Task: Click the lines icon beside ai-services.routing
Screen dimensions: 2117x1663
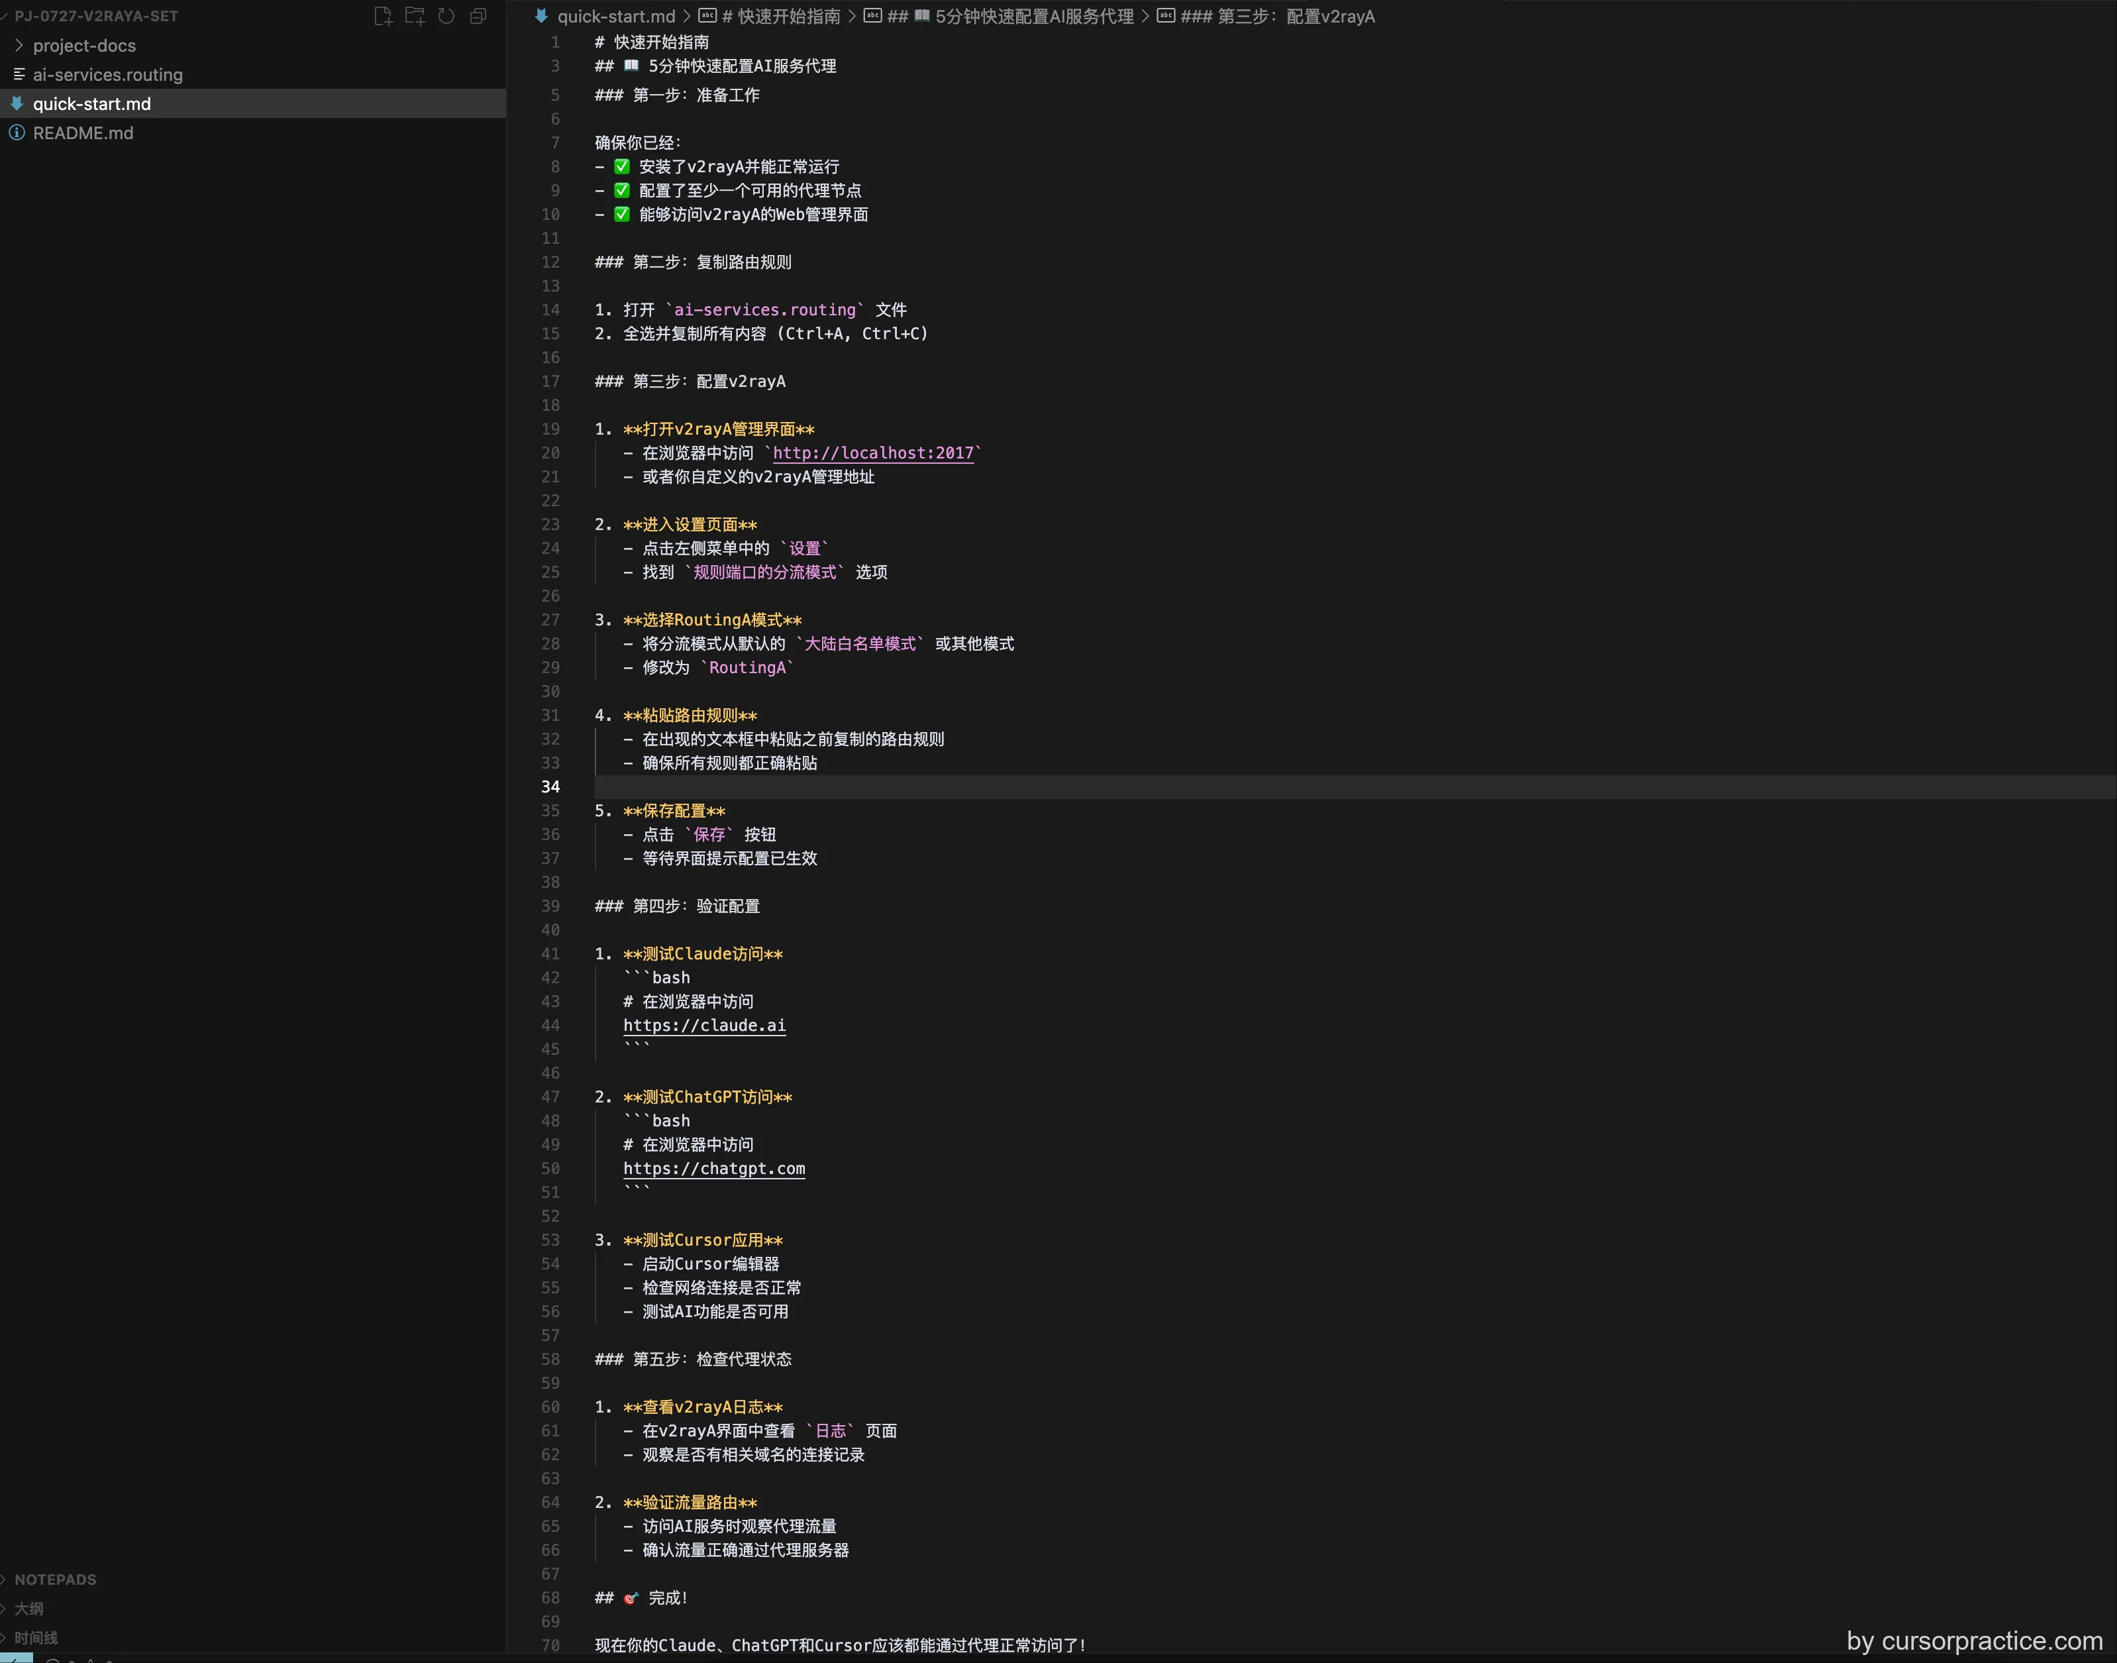Action: (x=19, y=74)
